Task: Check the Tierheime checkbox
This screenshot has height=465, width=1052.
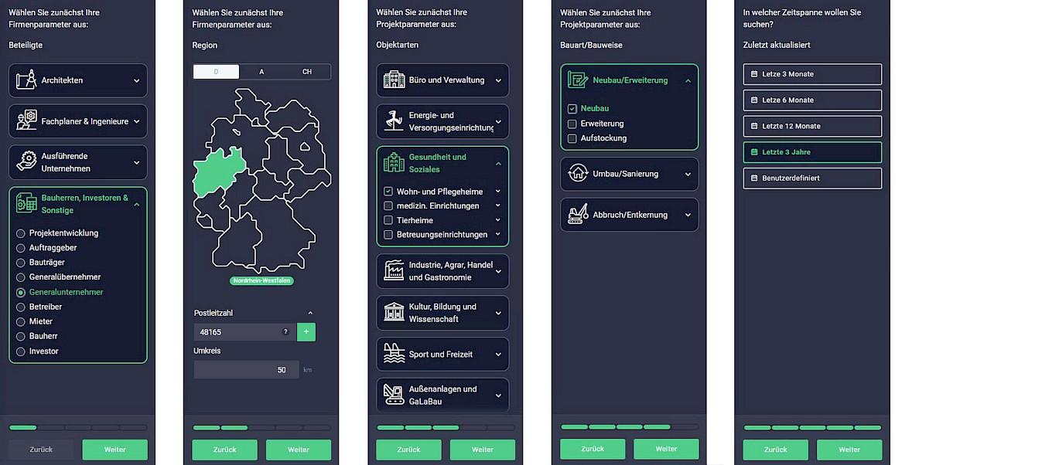Action: pyautogui.click(x=388, y=220)
